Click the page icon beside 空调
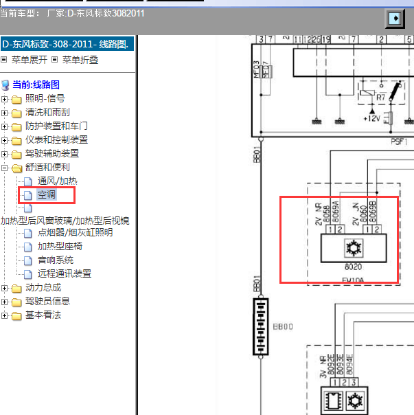The image size is (414, 415). click(28, 195)
